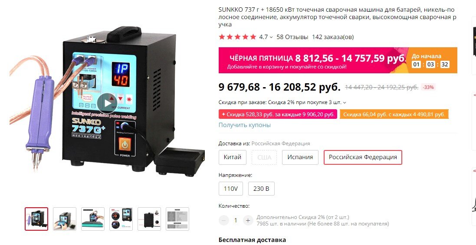Click the Получить купоны link

click(245, 125)
